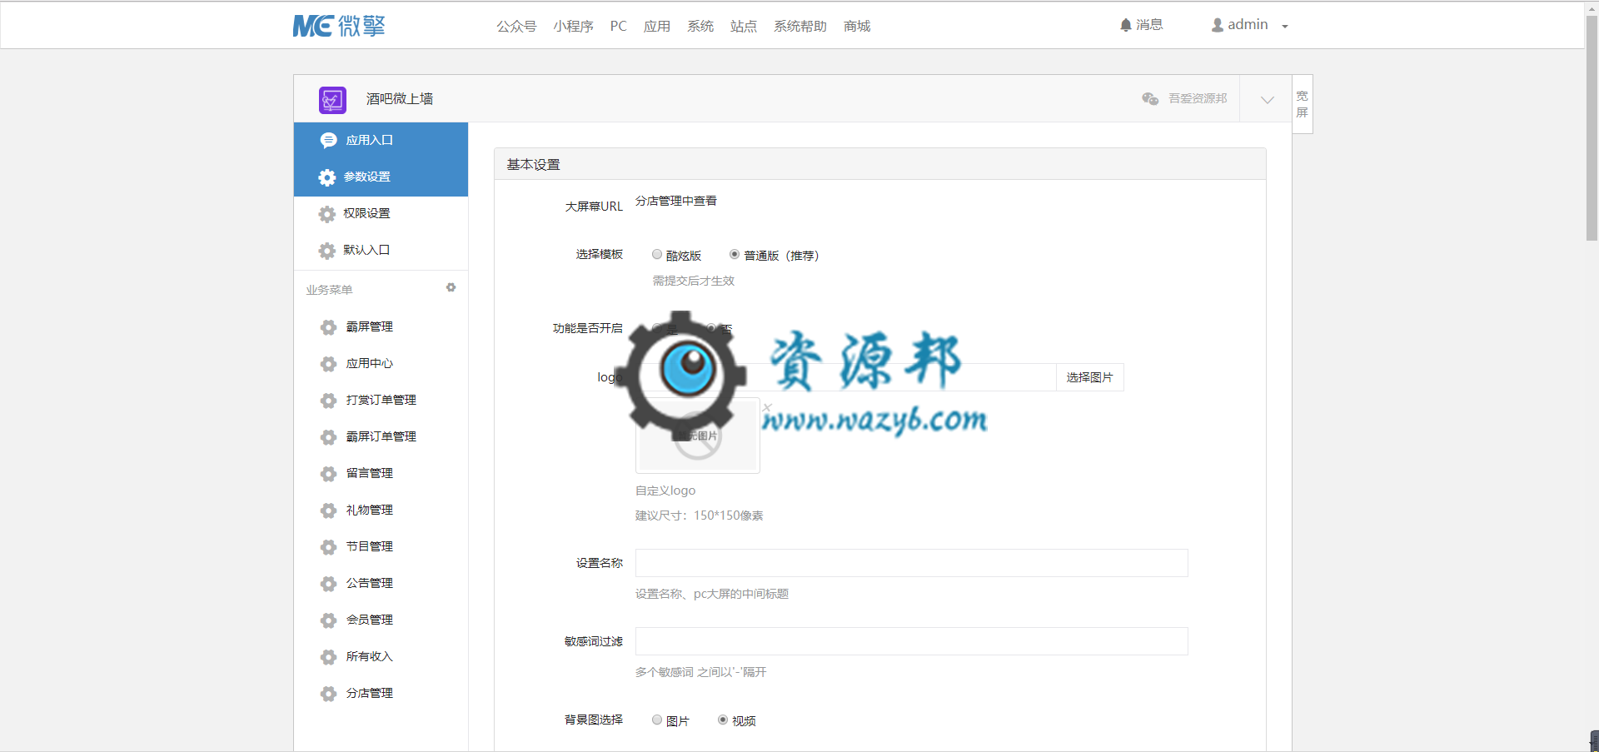Select the 普通版（推荐）radio option
1599x752 pixels.
coord(735,255)
